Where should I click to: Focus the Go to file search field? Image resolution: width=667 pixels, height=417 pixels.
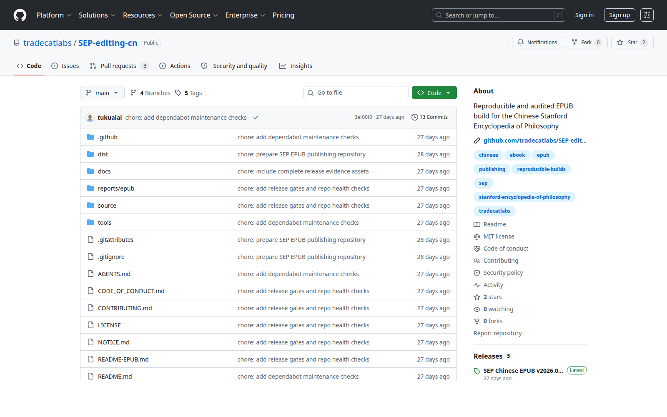(x=356, y=93)
